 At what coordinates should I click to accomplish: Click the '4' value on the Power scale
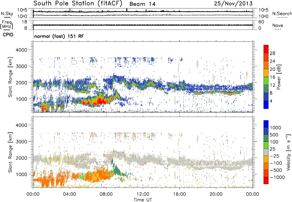click(271, 101)
